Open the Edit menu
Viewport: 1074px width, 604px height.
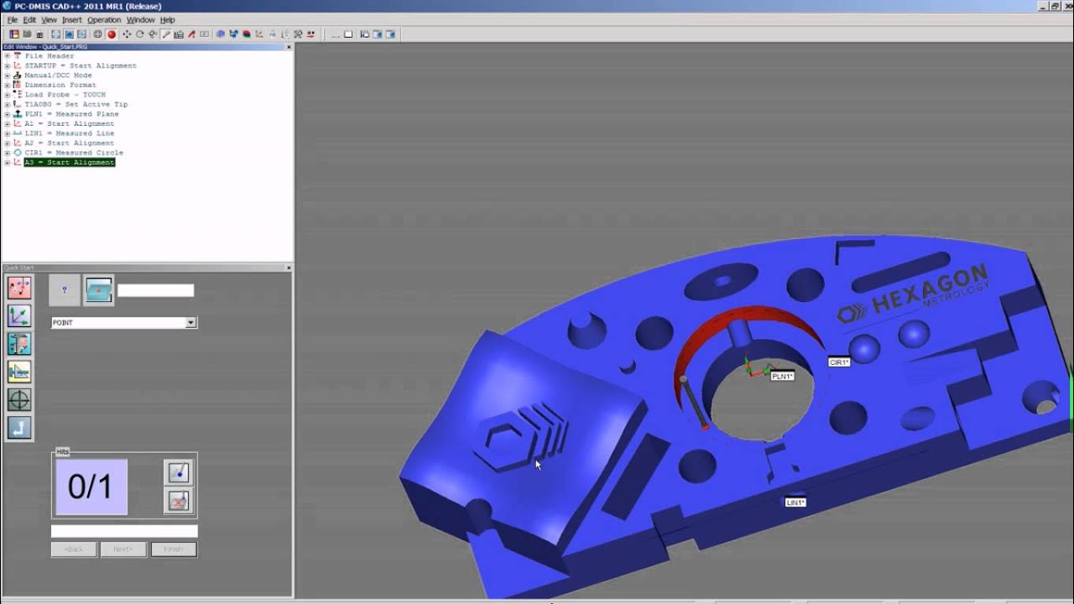click(x=29, y=19)
